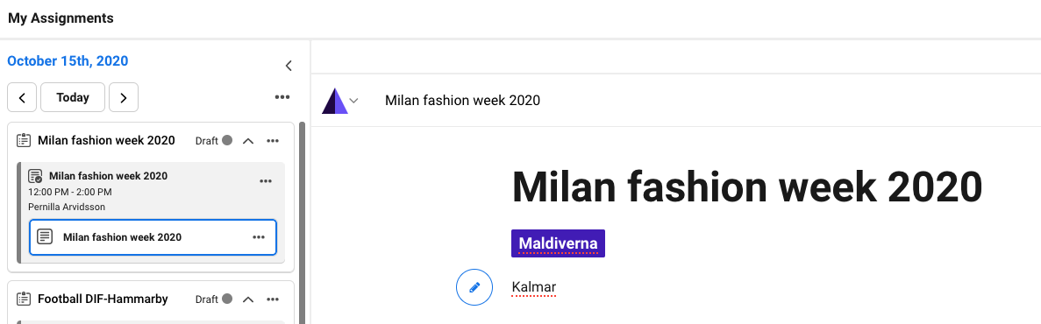Open the three-dot menu beside date navigation

coord(282,97)
